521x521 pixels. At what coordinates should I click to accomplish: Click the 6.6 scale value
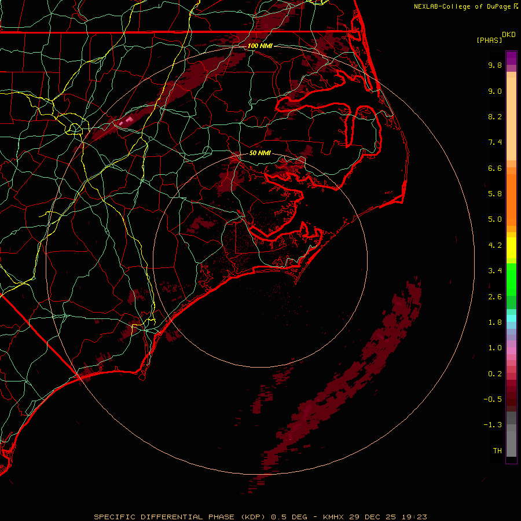point(495,168)
